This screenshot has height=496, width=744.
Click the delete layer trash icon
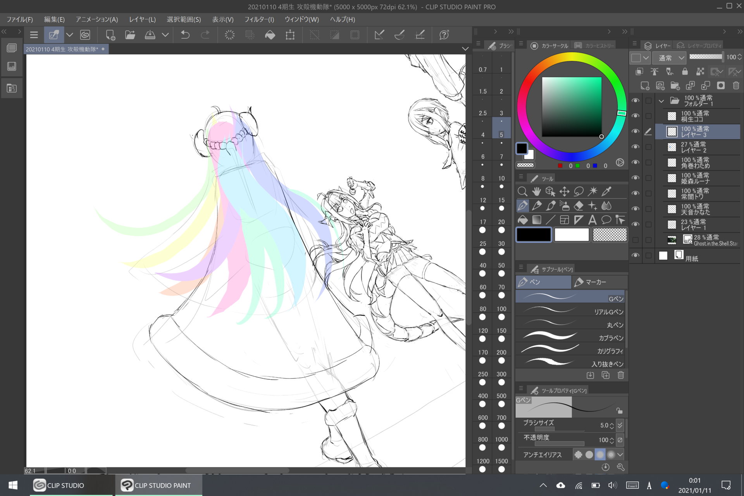736,86
